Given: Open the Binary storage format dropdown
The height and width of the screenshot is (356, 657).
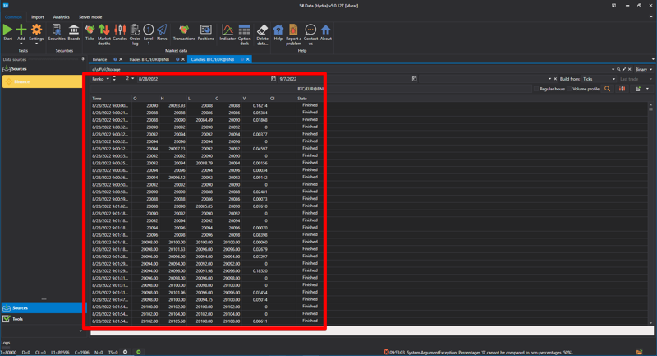Looking at the screenshot, I should click(642, 69).
